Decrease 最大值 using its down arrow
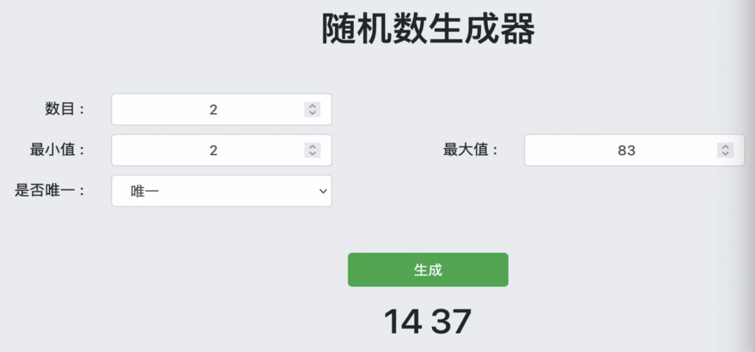Screen dimensions: 755x352 (x=726, y=153)
